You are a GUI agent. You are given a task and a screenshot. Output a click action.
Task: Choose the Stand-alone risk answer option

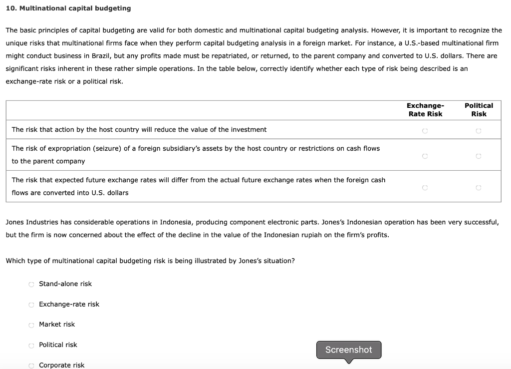point(31,284)
